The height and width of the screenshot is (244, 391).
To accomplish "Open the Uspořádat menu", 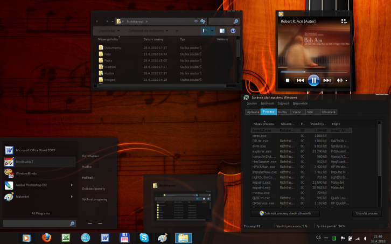I will 109,31.
